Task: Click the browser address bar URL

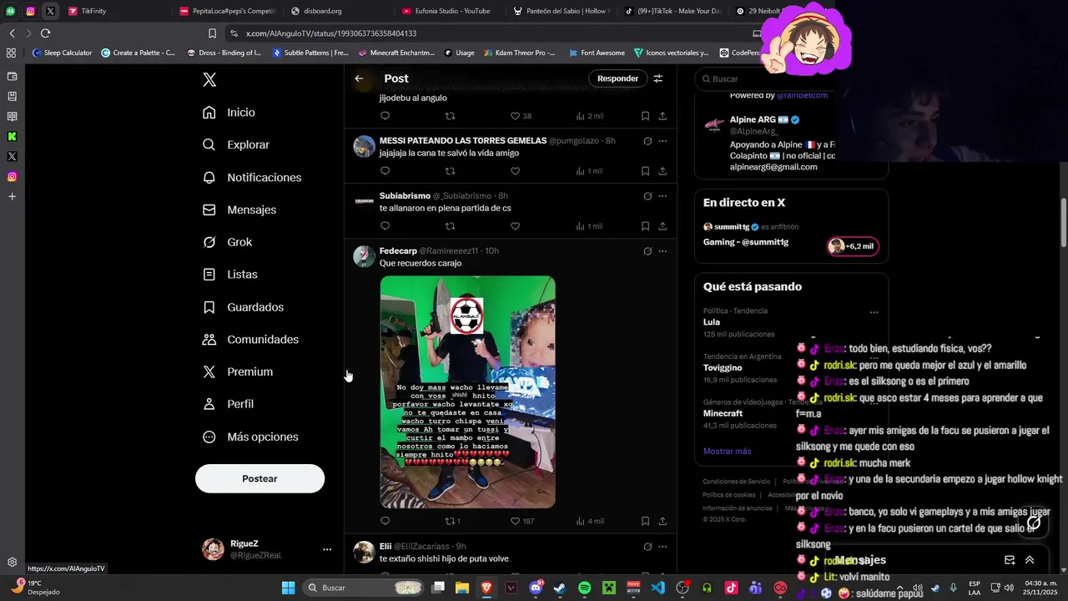Action: [331, 33]
